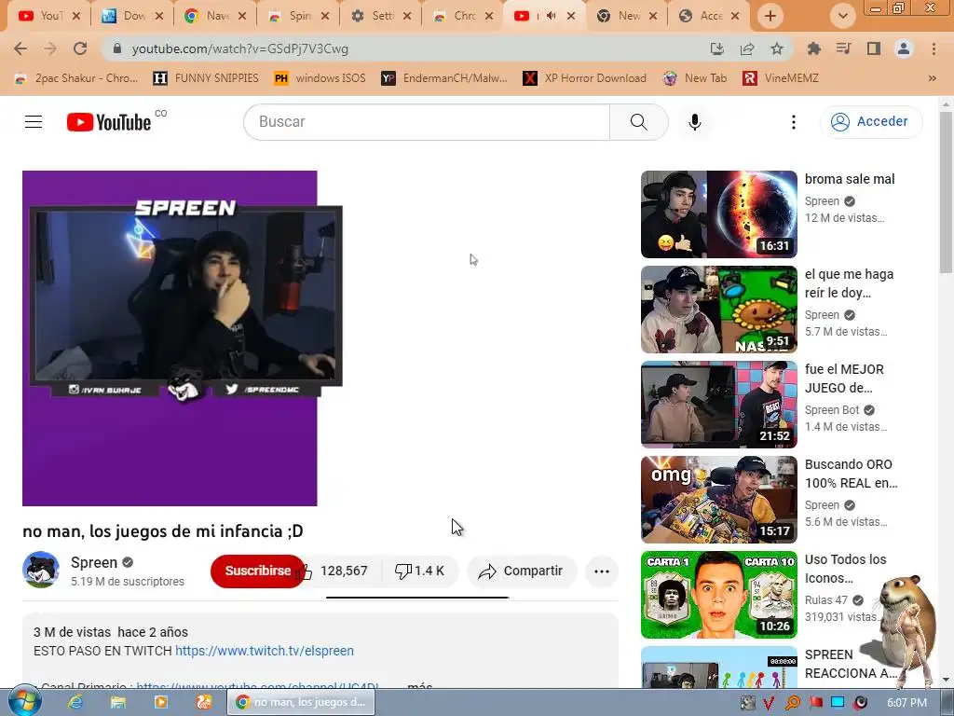
Task: Open 'fue el MEJOR JUEGO de' thumbnail
Action: [719, 405]
